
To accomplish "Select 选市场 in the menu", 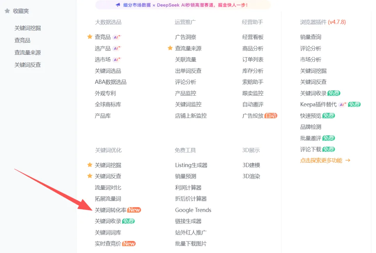I will (x=103, y=60).
